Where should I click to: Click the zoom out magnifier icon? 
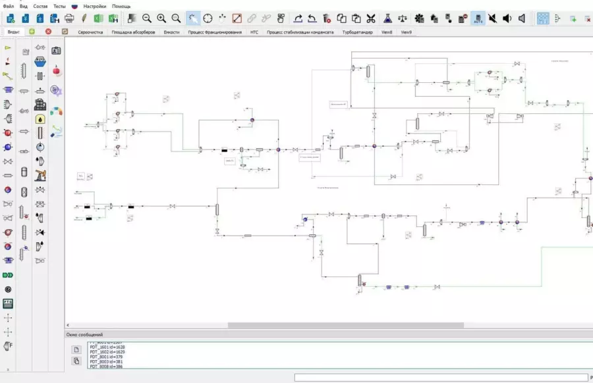click(x=147, y=18)
